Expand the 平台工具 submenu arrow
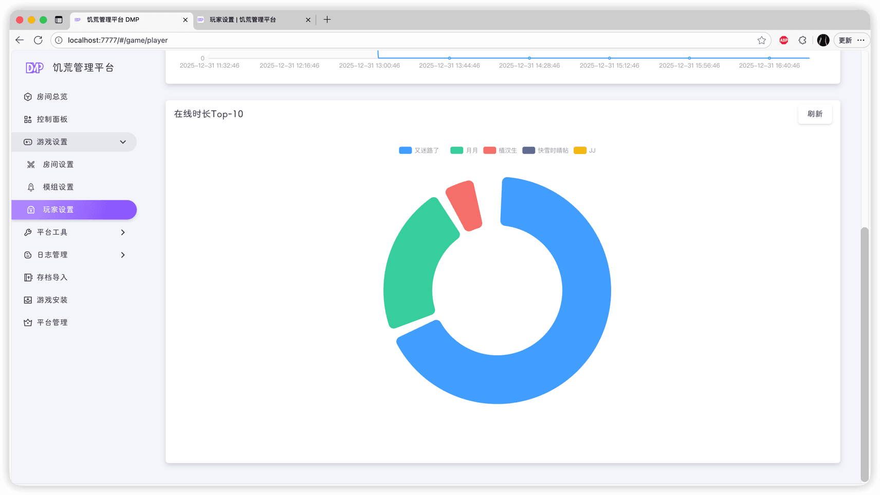The height and width of the screenshot is (495, 880). pyautogui.click(x=123, y=232)
